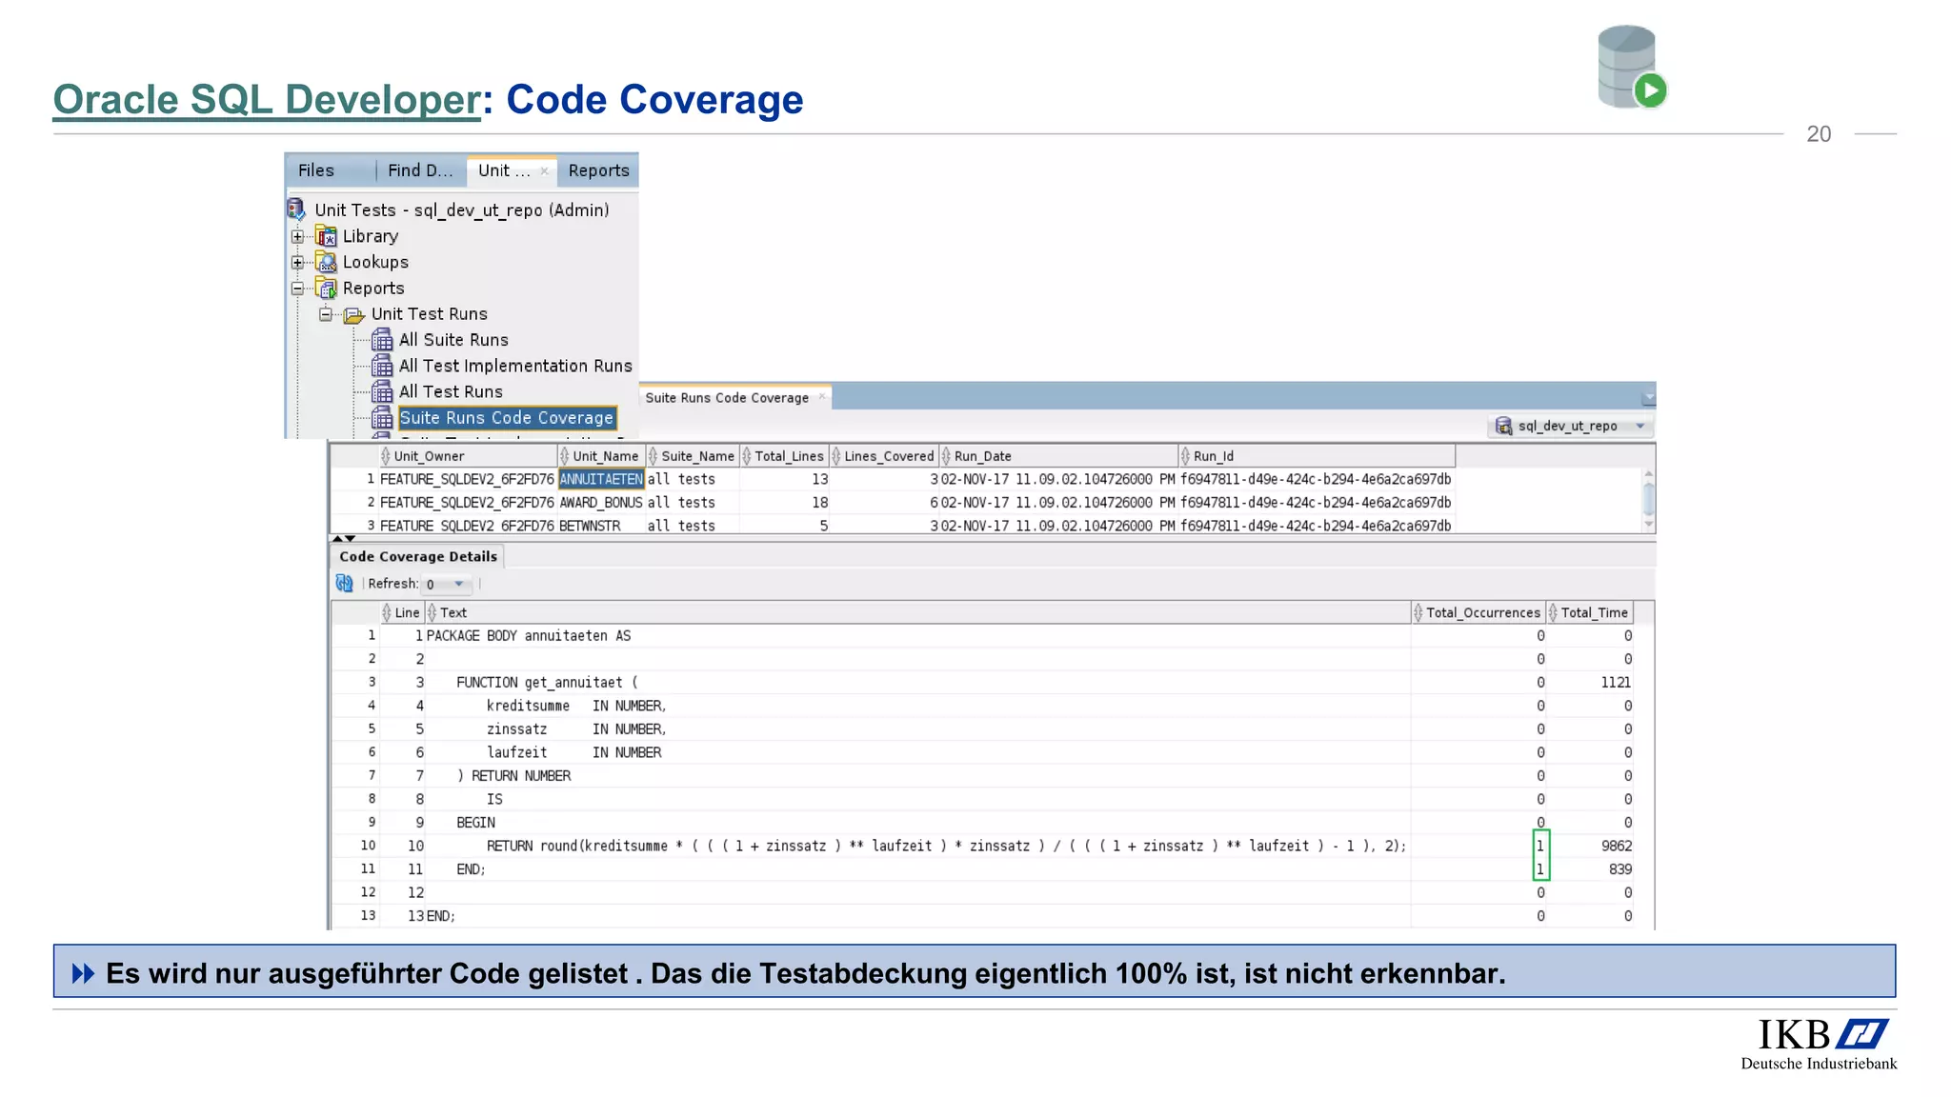Sort by the Suite_Name column header
Screen dimensions: 1951x1097
[693, 456]
